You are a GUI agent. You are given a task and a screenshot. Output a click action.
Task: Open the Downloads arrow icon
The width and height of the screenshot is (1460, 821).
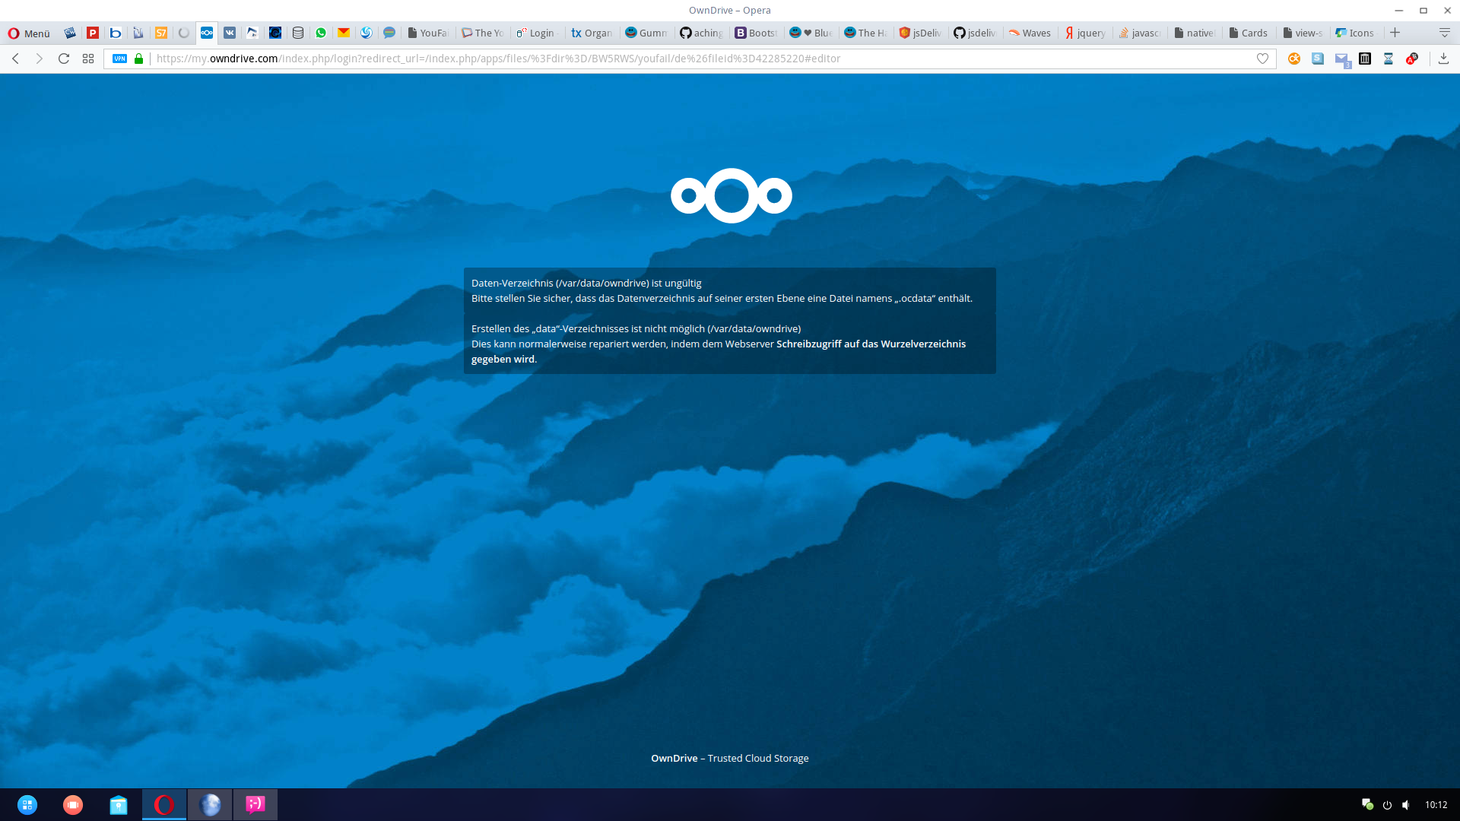coord(1443,59)
